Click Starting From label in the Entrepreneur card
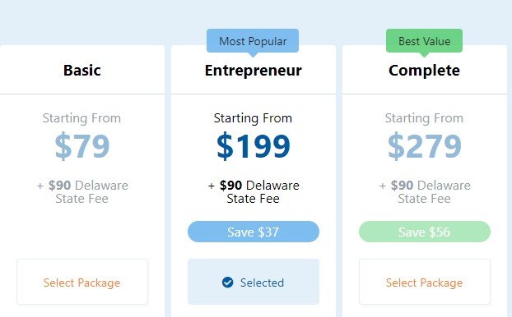512x317 pixels. click(x=253, y=118)
